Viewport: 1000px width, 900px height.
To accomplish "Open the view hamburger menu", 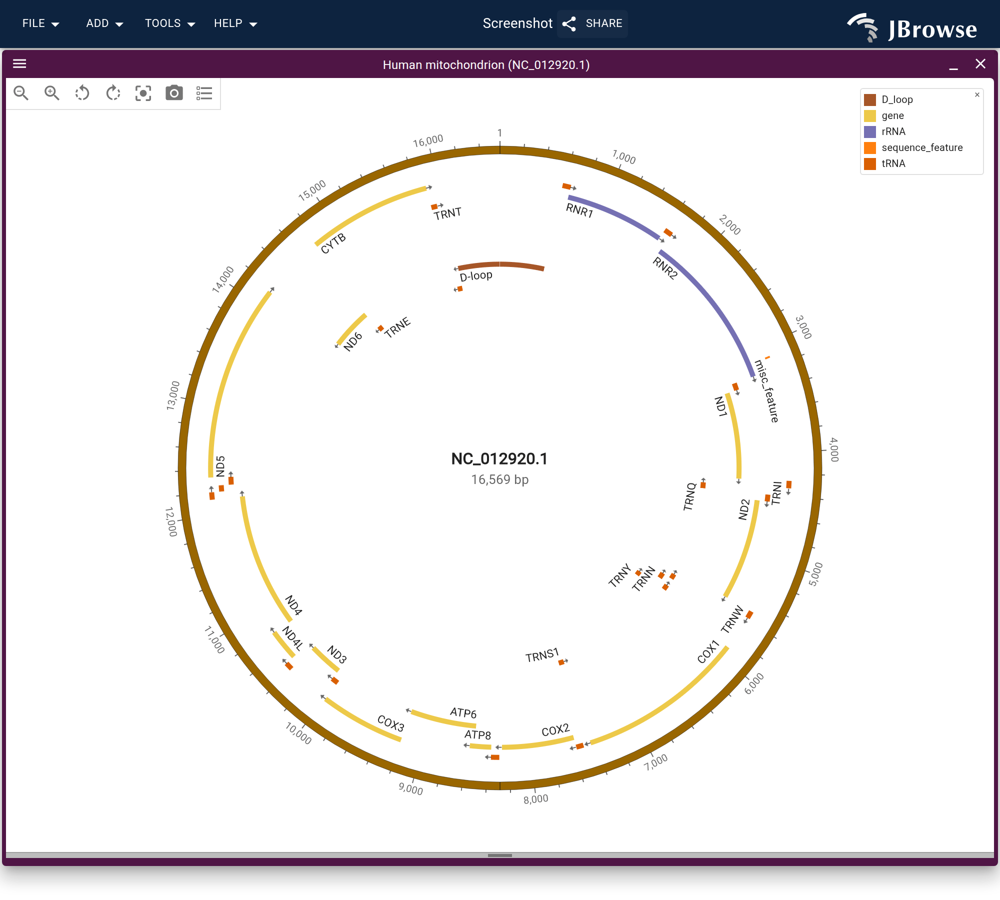I will tap(19, 63).
